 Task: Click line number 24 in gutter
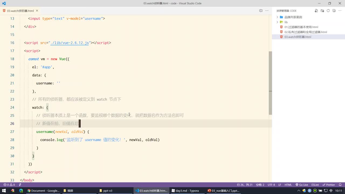click(12, 108)
